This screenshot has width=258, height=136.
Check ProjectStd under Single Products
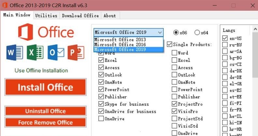[174, 118]
